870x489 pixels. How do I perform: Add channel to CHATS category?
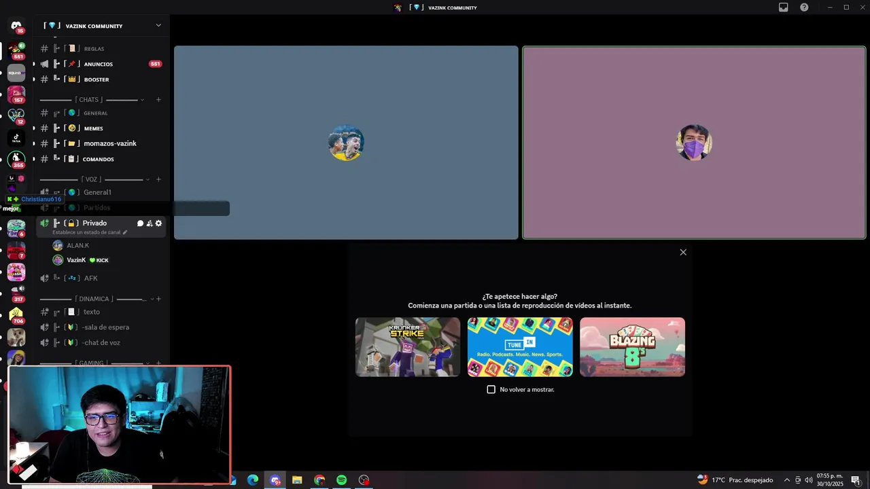coord(158,100)
